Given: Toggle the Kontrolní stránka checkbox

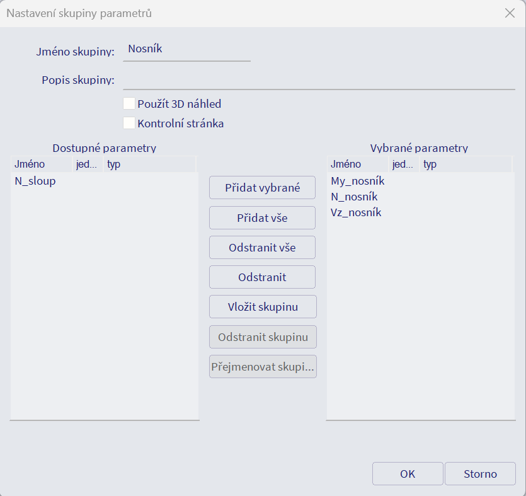Looking at the screenshot, I should click(x=129, y=124).
